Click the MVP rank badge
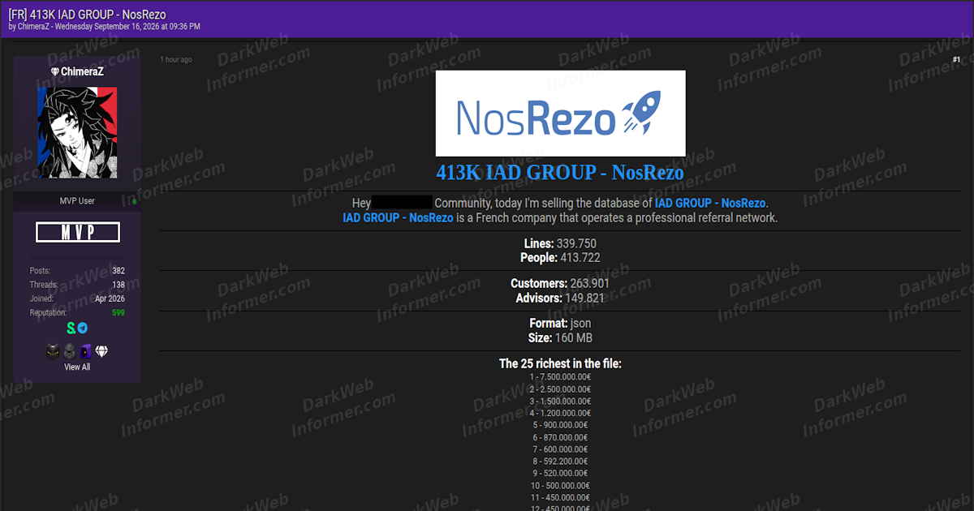The width and height of the screenshot is (974, 511). (78, 233)
